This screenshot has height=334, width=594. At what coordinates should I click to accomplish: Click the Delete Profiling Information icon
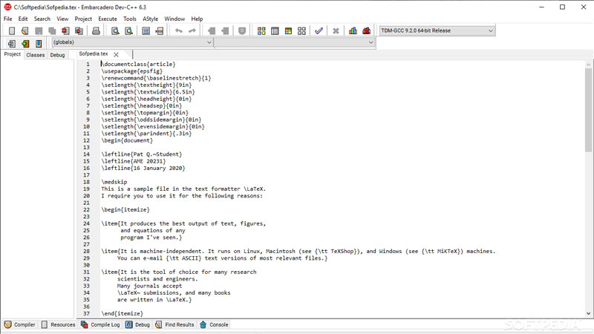click(x=366, y=31)
